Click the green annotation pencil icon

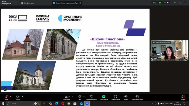click(5, 89)
